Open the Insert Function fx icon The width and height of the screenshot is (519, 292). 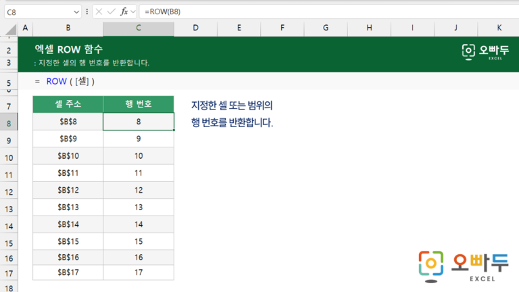tap(124, 12)
